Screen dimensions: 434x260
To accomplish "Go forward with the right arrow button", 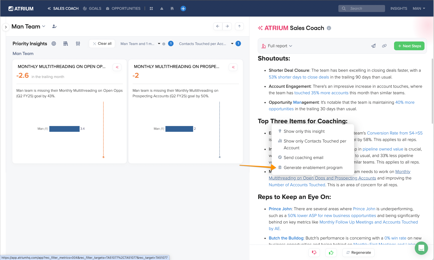I will pyautogui.click(x=227, y=26).
